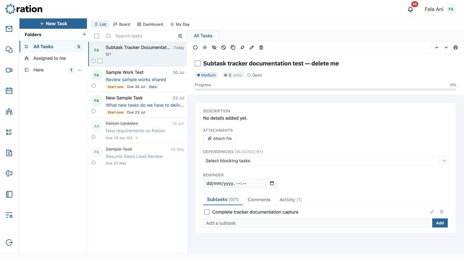This screenshot has height=259, width=464.
Task: Tick the square box in Subtask Tracker row
Action: click(100, 61)
